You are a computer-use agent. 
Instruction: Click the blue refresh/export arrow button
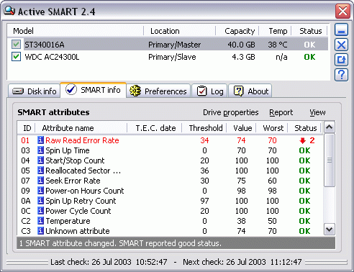tap(341, 60)
